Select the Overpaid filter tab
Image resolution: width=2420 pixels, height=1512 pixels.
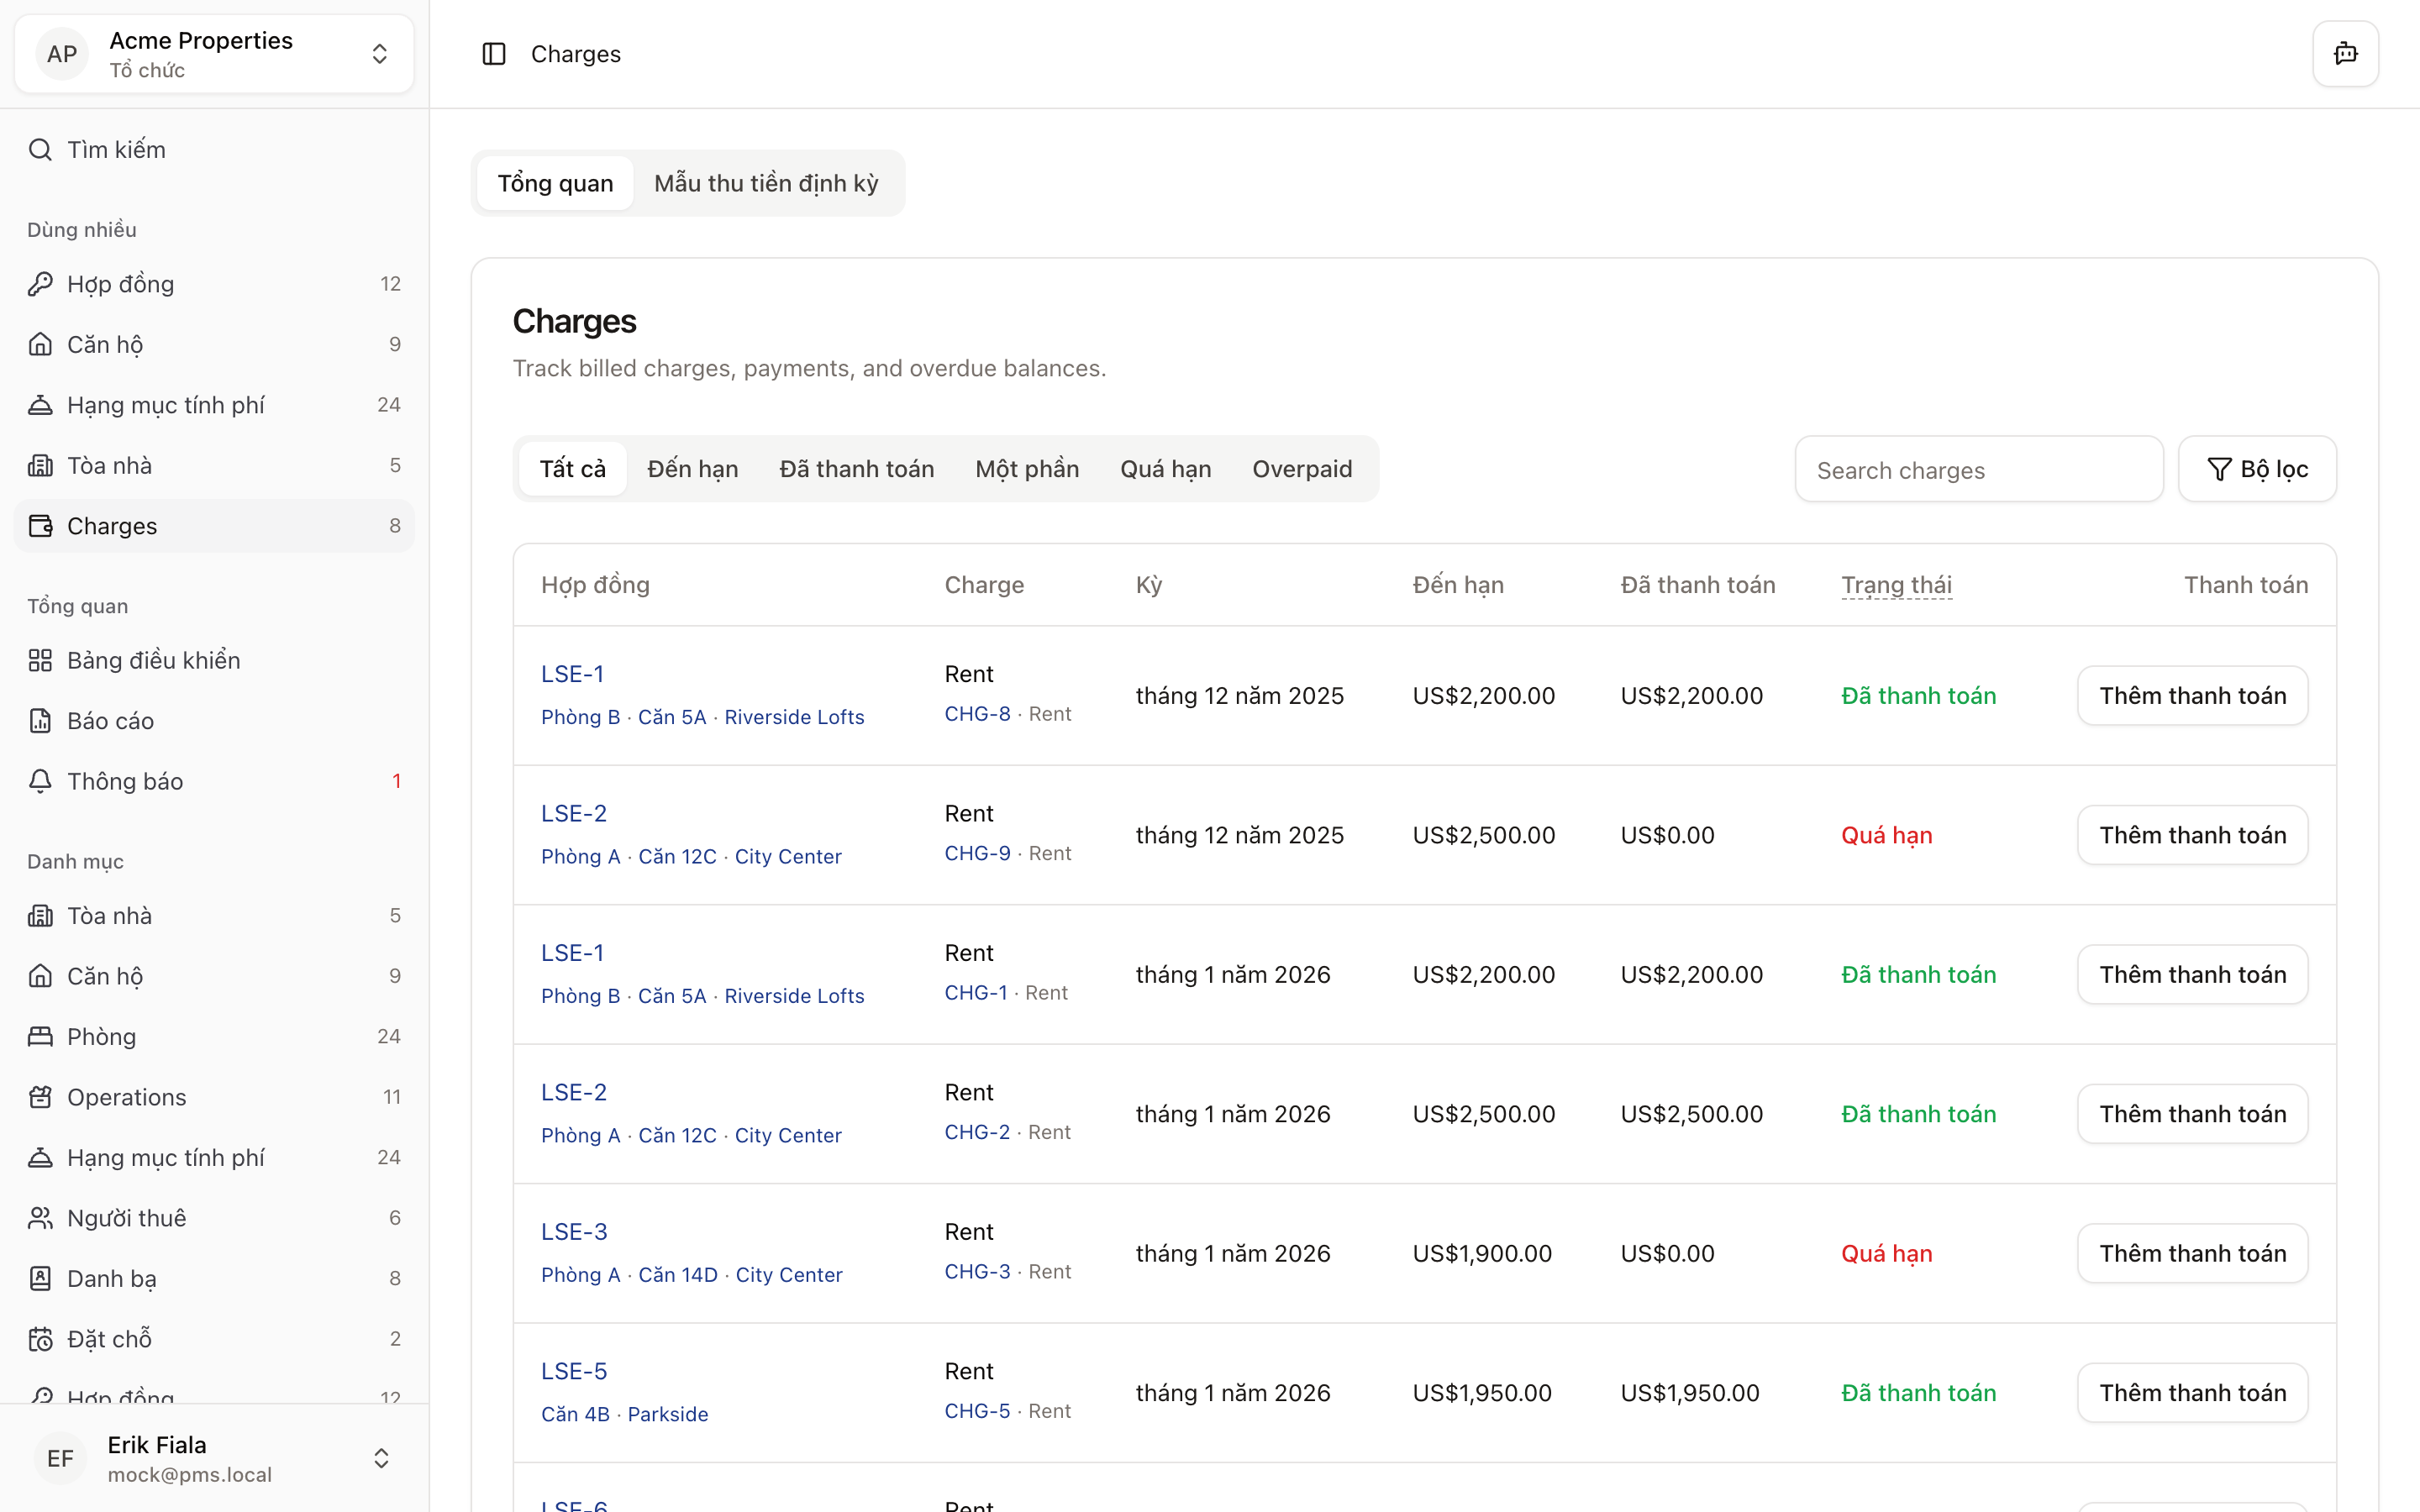click(x=1301, y=469)
